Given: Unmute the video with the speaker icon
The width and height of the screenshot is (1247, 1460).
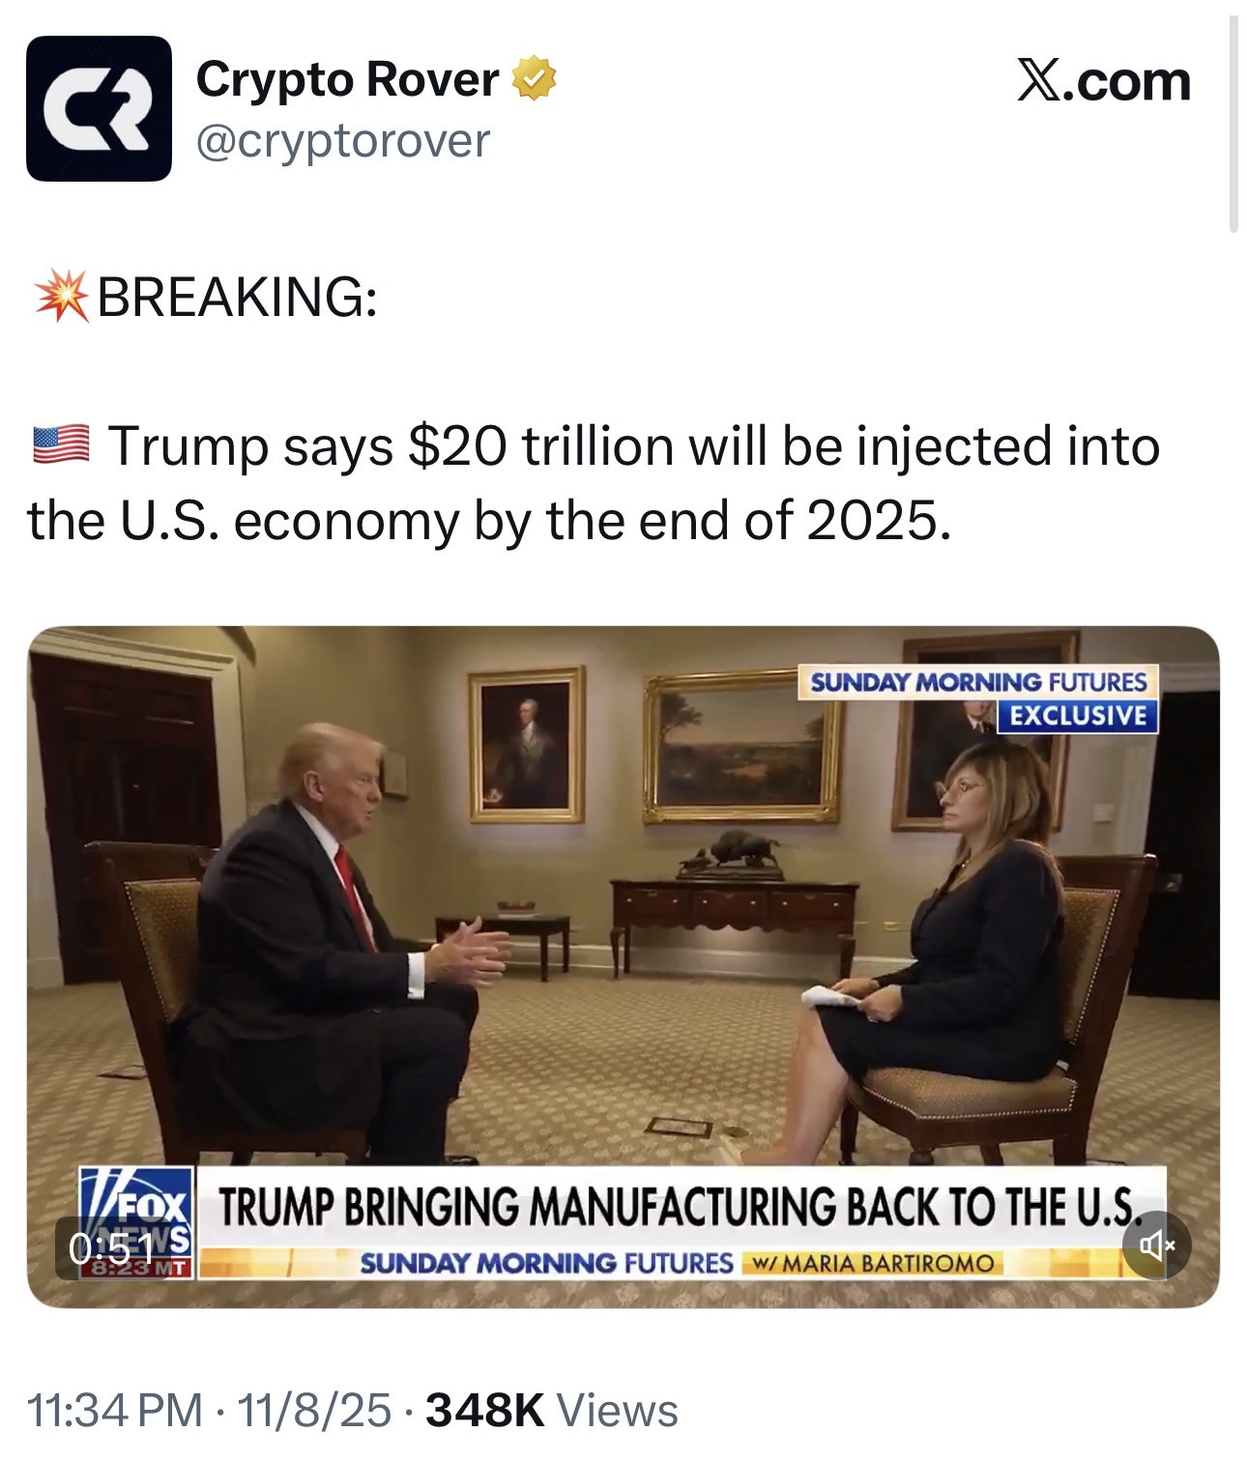Looking at the screenshot, I should (1156, 1245).
